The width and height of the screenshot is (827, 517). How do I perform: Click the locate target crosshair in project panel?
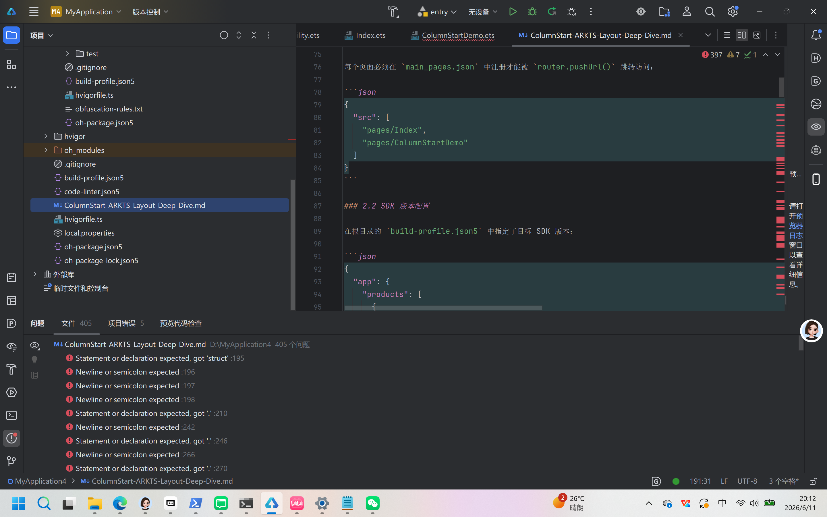click(x=224, y=35)
